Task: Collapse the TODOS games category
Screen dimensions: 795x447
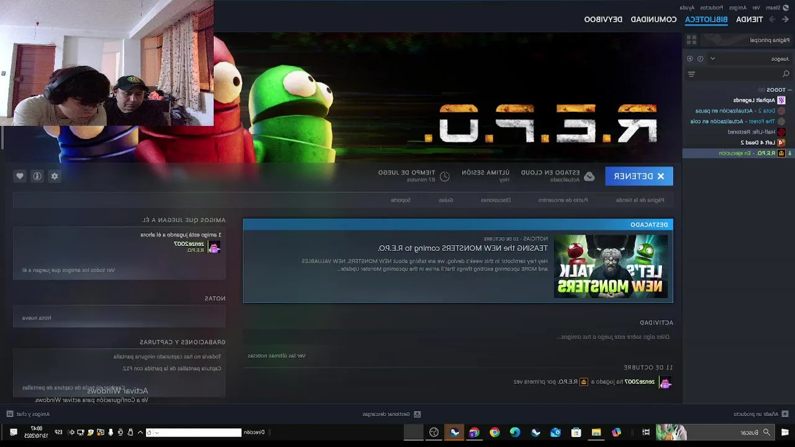Action: click(x=789, y=90)
